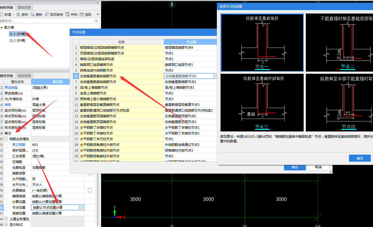Tick the checkbox in the 抗震等级 row
373x227 pixels.
click(x=90, y=190)
